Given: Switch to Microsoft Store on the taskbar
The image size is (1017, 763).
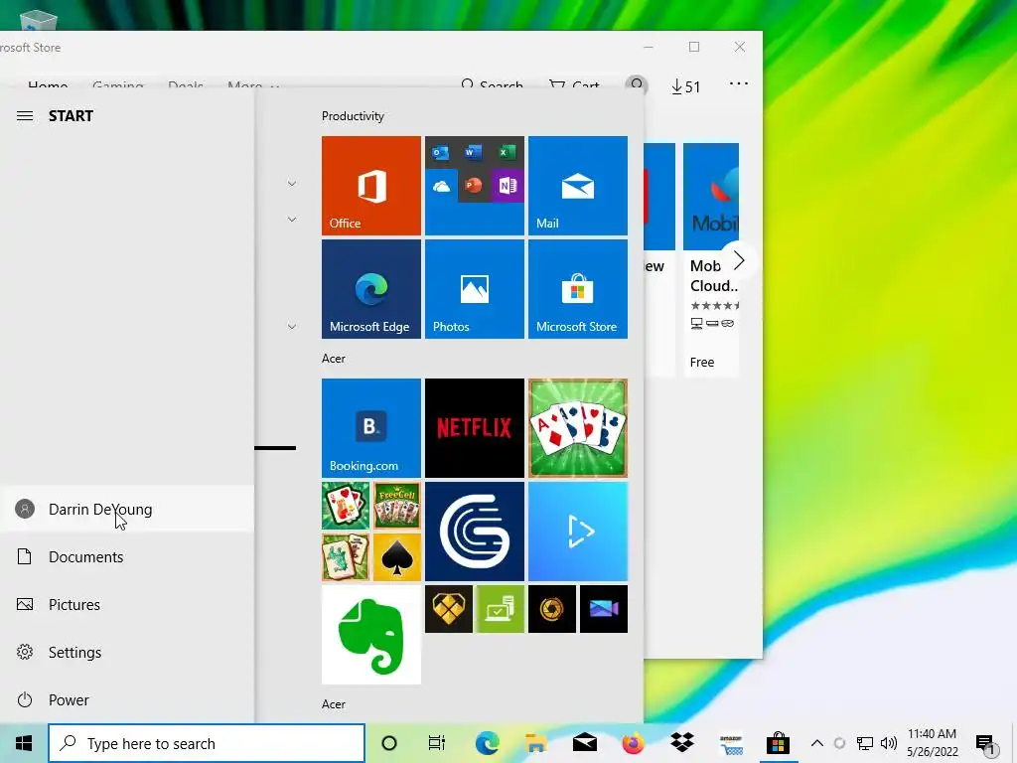Looking at the screenshot, I should 779,743.
